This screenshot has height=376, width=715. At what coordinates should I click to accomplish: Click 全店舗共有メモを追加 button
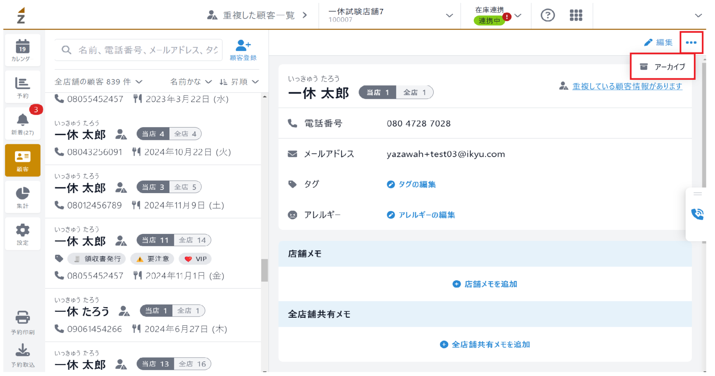(x=485, y=345)
